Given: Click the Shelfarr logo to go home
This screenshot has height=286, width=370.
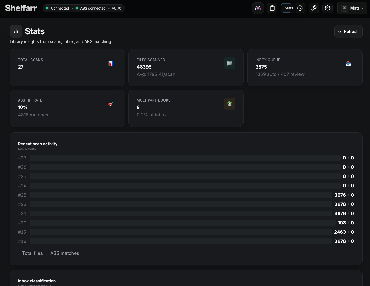Looking at the screenshot, I should (x=21, y=8).
